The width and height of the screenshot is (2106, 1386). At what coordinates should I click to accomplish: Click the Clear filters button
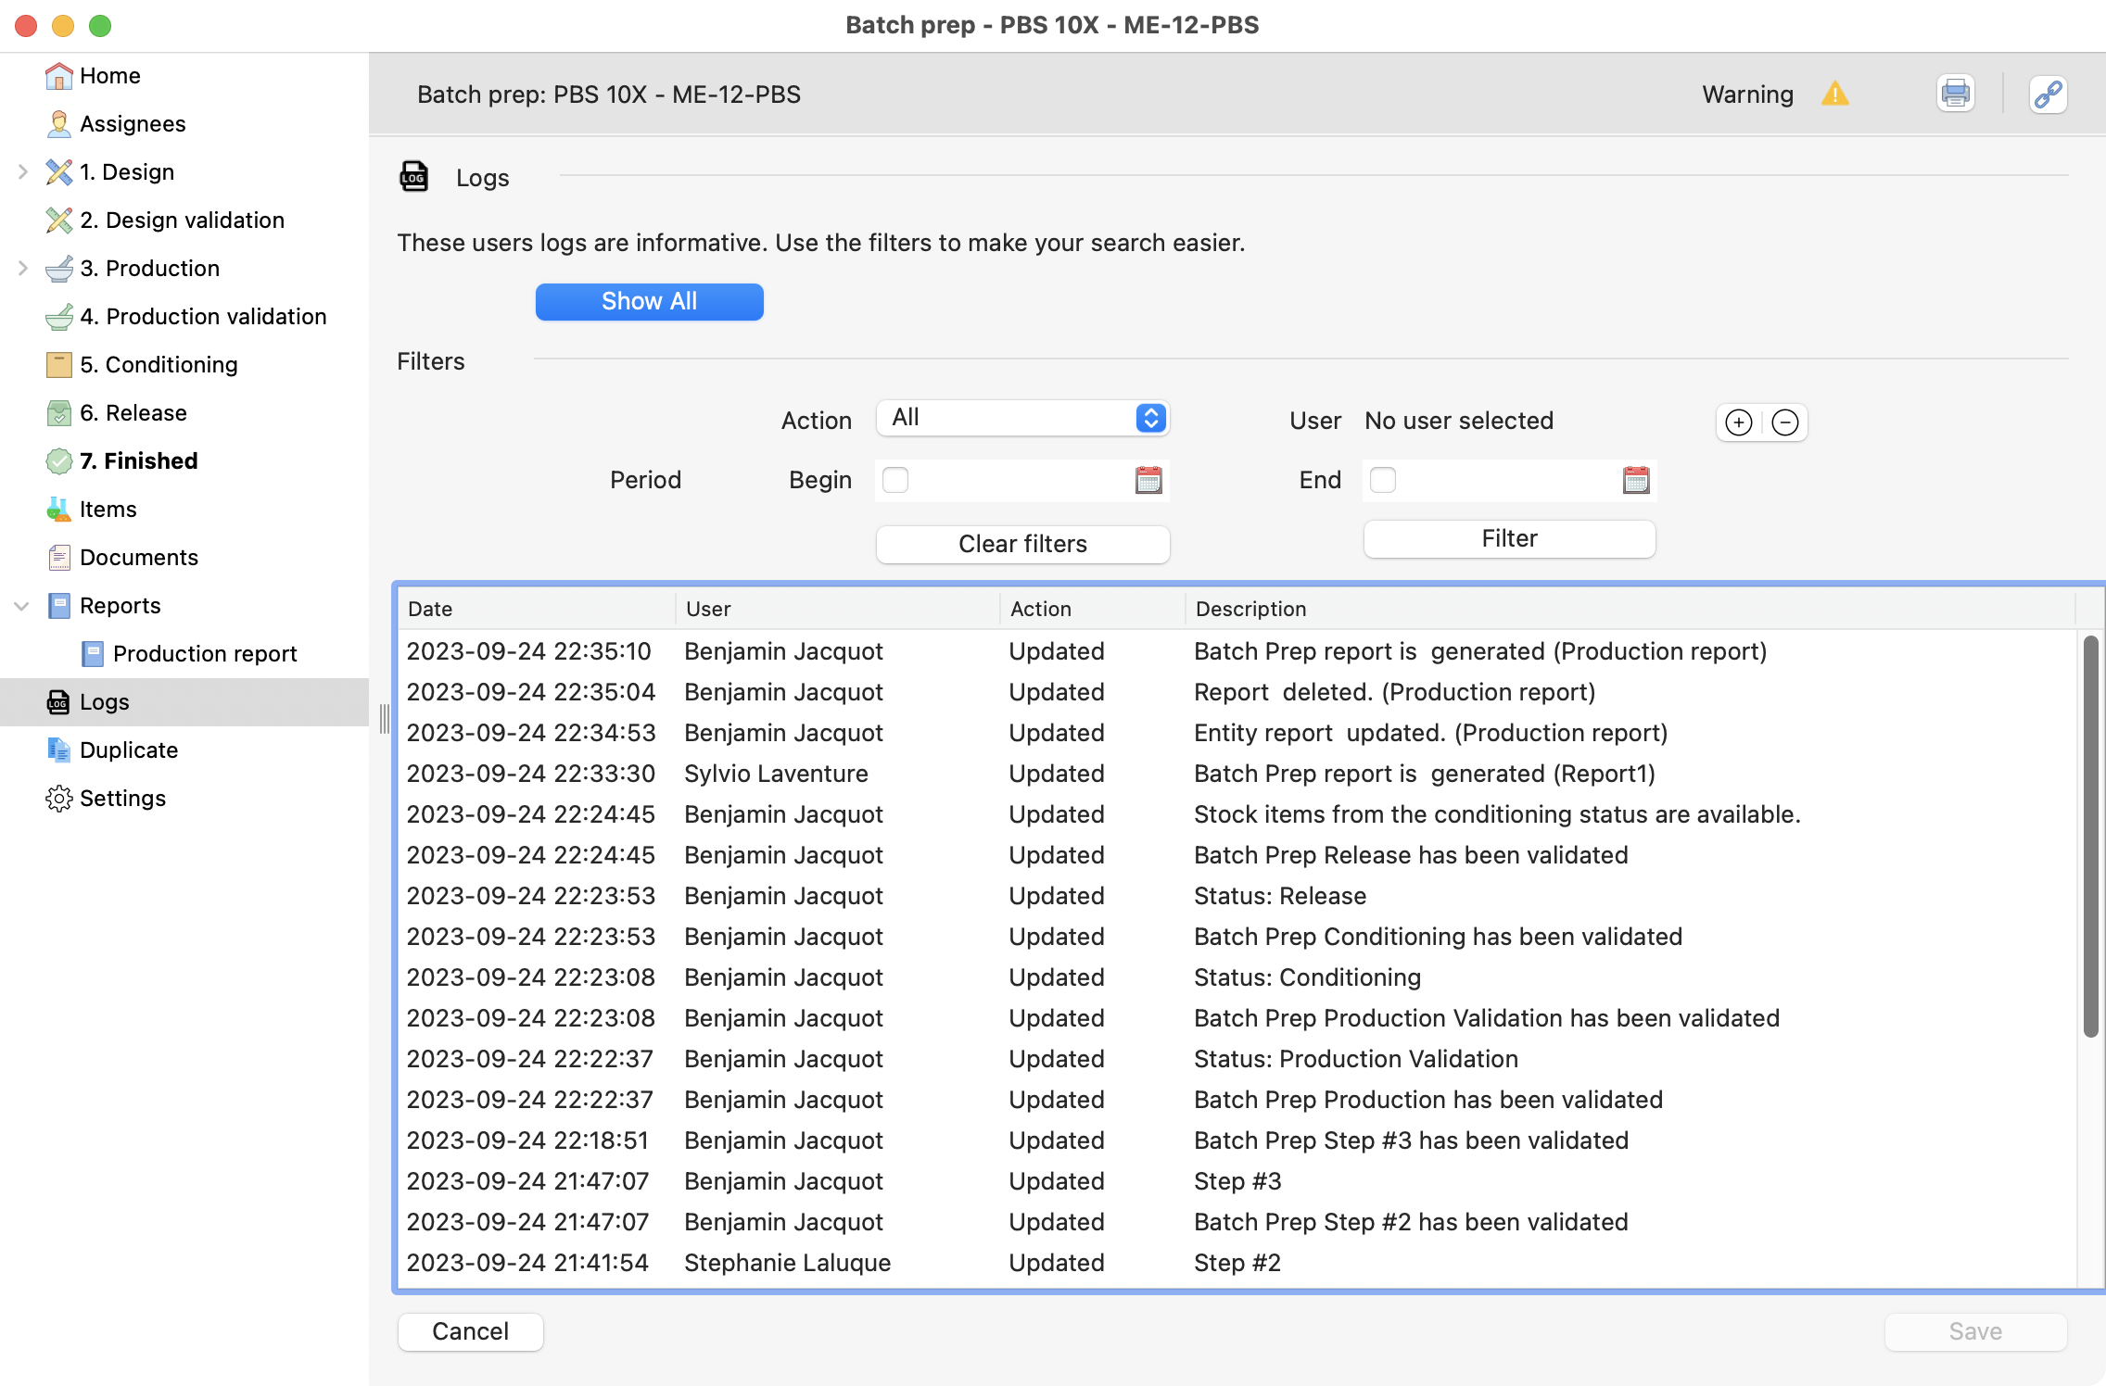[x=1022, y=544]
